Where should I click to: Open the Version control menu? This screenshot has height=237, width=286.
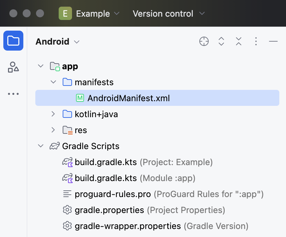168,14
